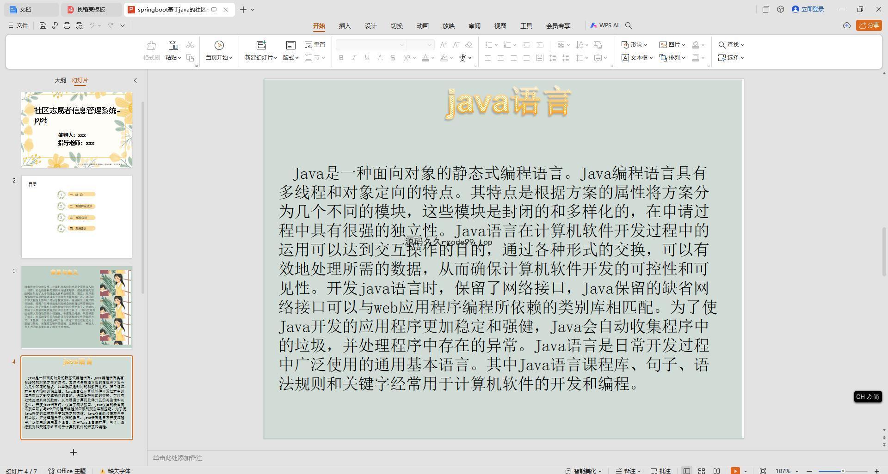
Task: Increase font size icon
Action: click(x=444, y=45)
